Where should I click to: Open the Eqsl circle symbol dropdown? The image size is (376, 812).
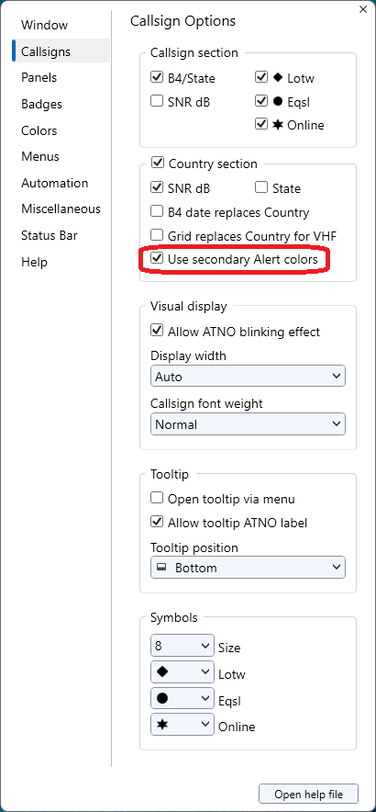[x=182, y=699]
